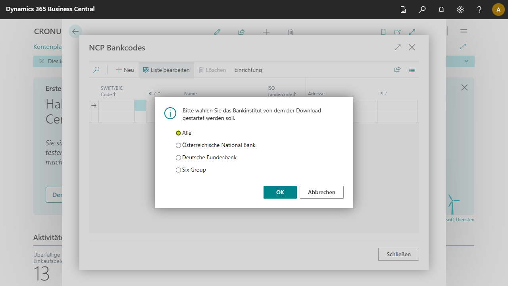Screen dimensions: 508x286
Task: Open the settings gear
Action: click(x=460, y=10)
